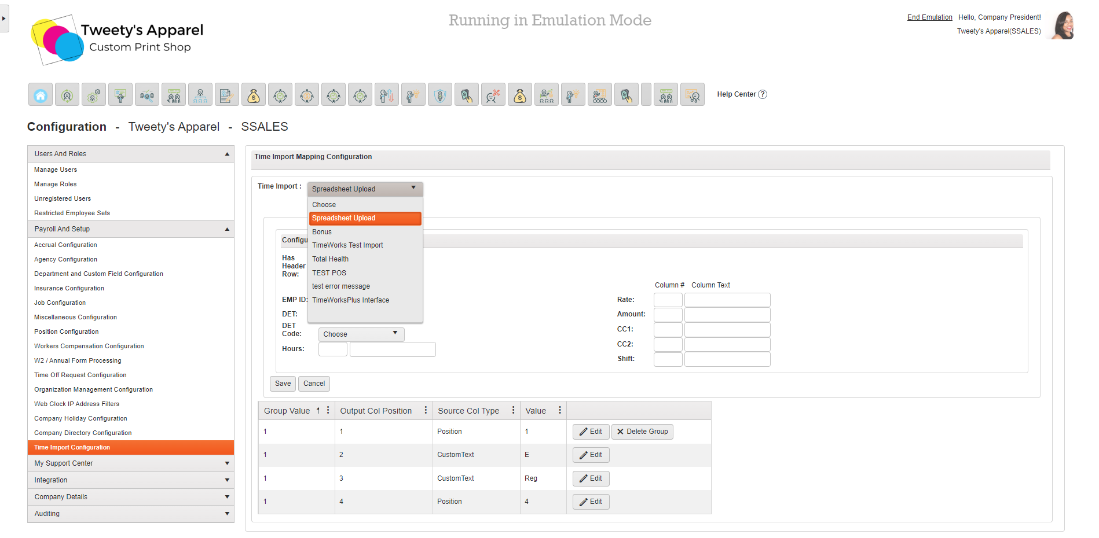Image resolution: width=1099 pixels, height=538 pixels.
Task: Open the org chart hierarchy icon
Action: 200,95
